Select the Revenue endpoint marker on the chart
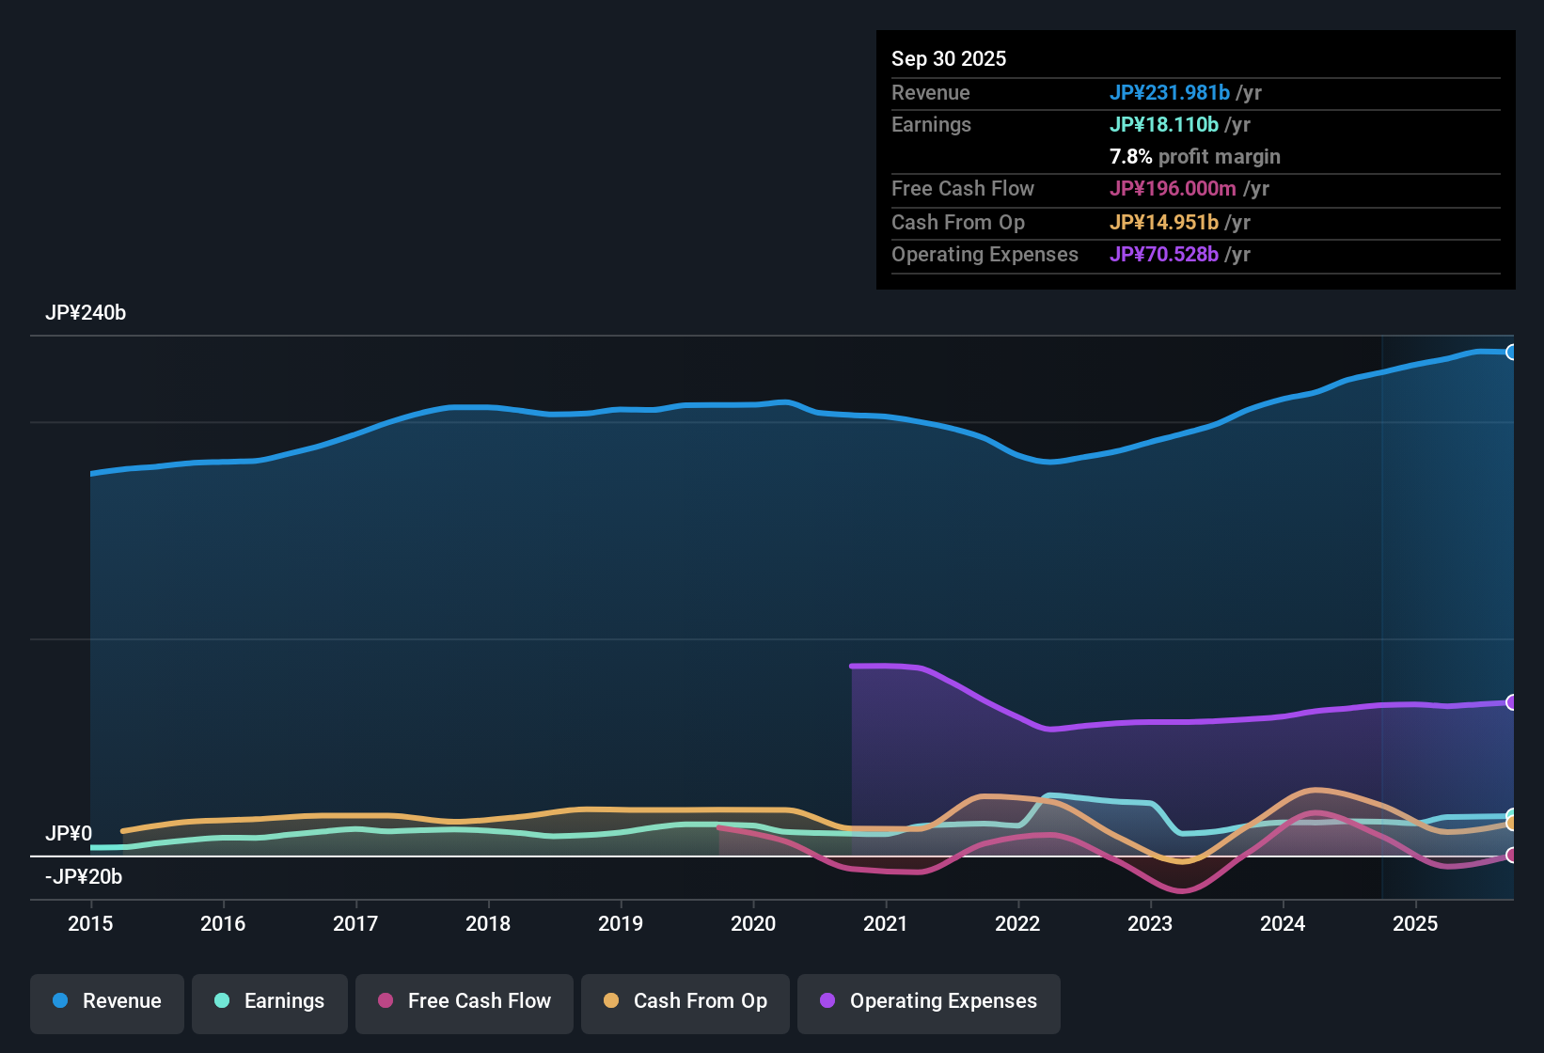 coord(1512,352)
